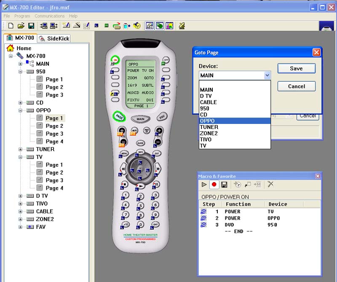Collapse the 950 node in the tree
Screen dimensions: 337x282
(x=20, y=72)
